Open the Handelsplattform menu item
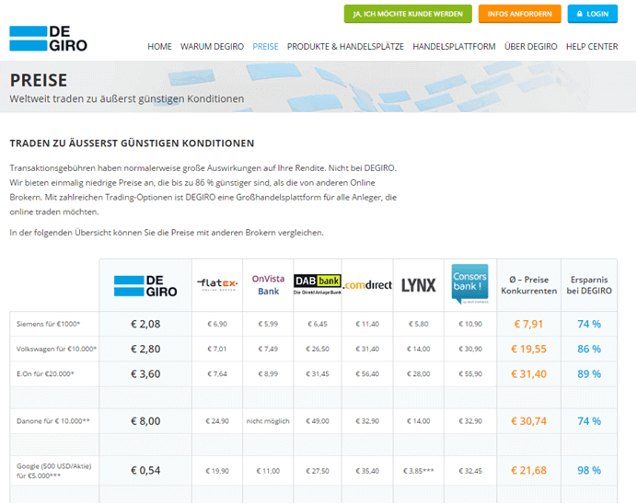 pos(454,47)
